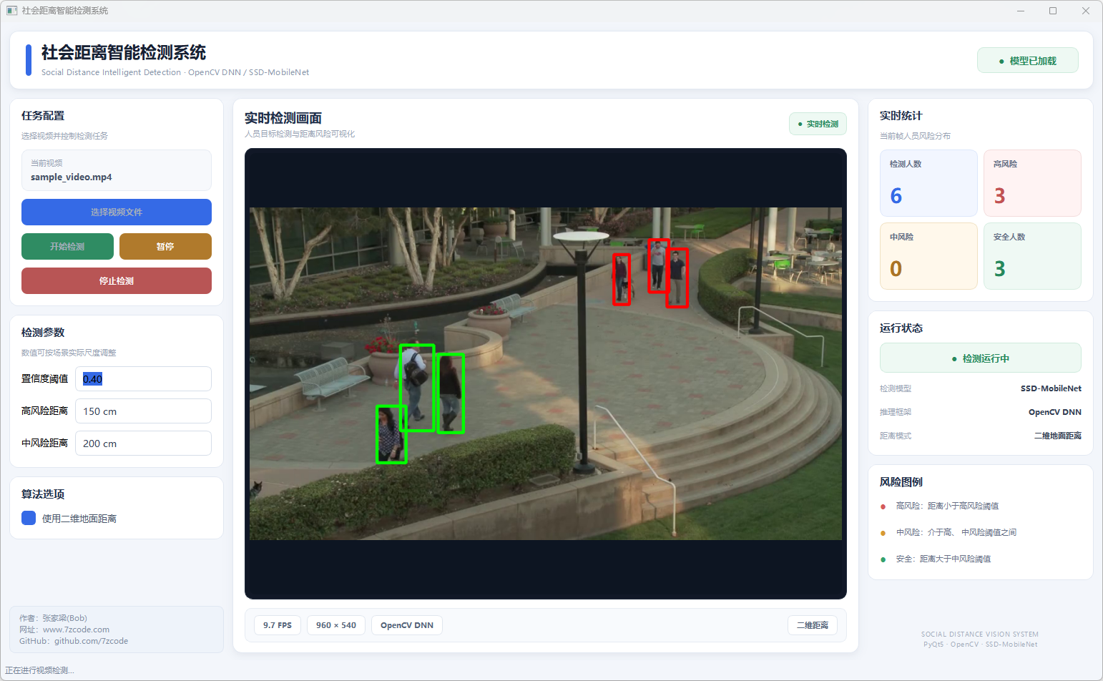Screen dimensions: 1103x681
Task: Click the 安全人数 count card
Action: point(1032,256)
